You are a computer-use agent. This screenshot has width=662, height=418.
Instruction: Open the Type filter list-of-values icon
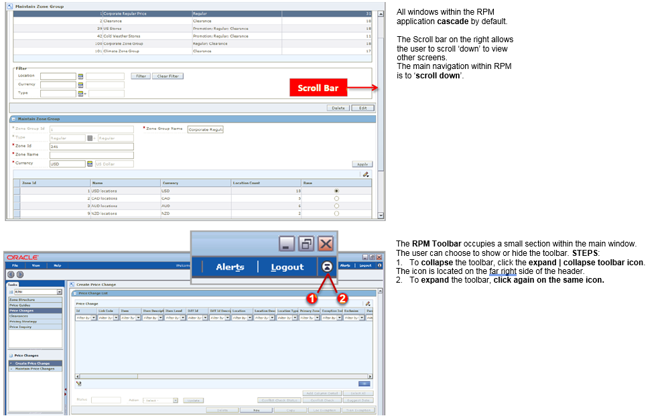81,92
